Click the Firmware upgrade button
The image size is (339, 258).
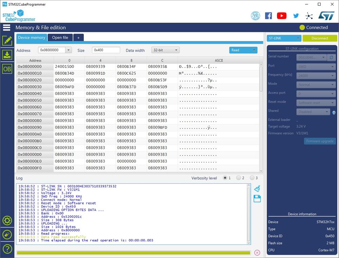point(320,141)
